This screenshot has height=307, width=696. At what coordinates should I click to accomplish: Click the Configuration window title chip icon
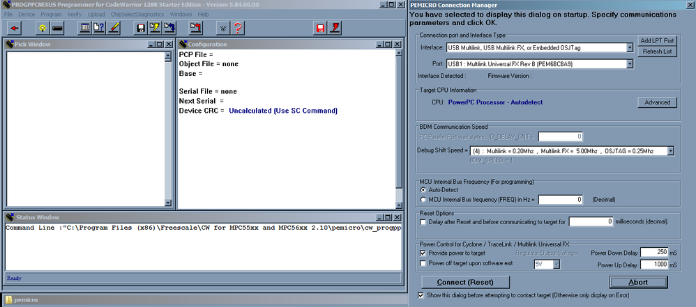[x=183, y=45]
